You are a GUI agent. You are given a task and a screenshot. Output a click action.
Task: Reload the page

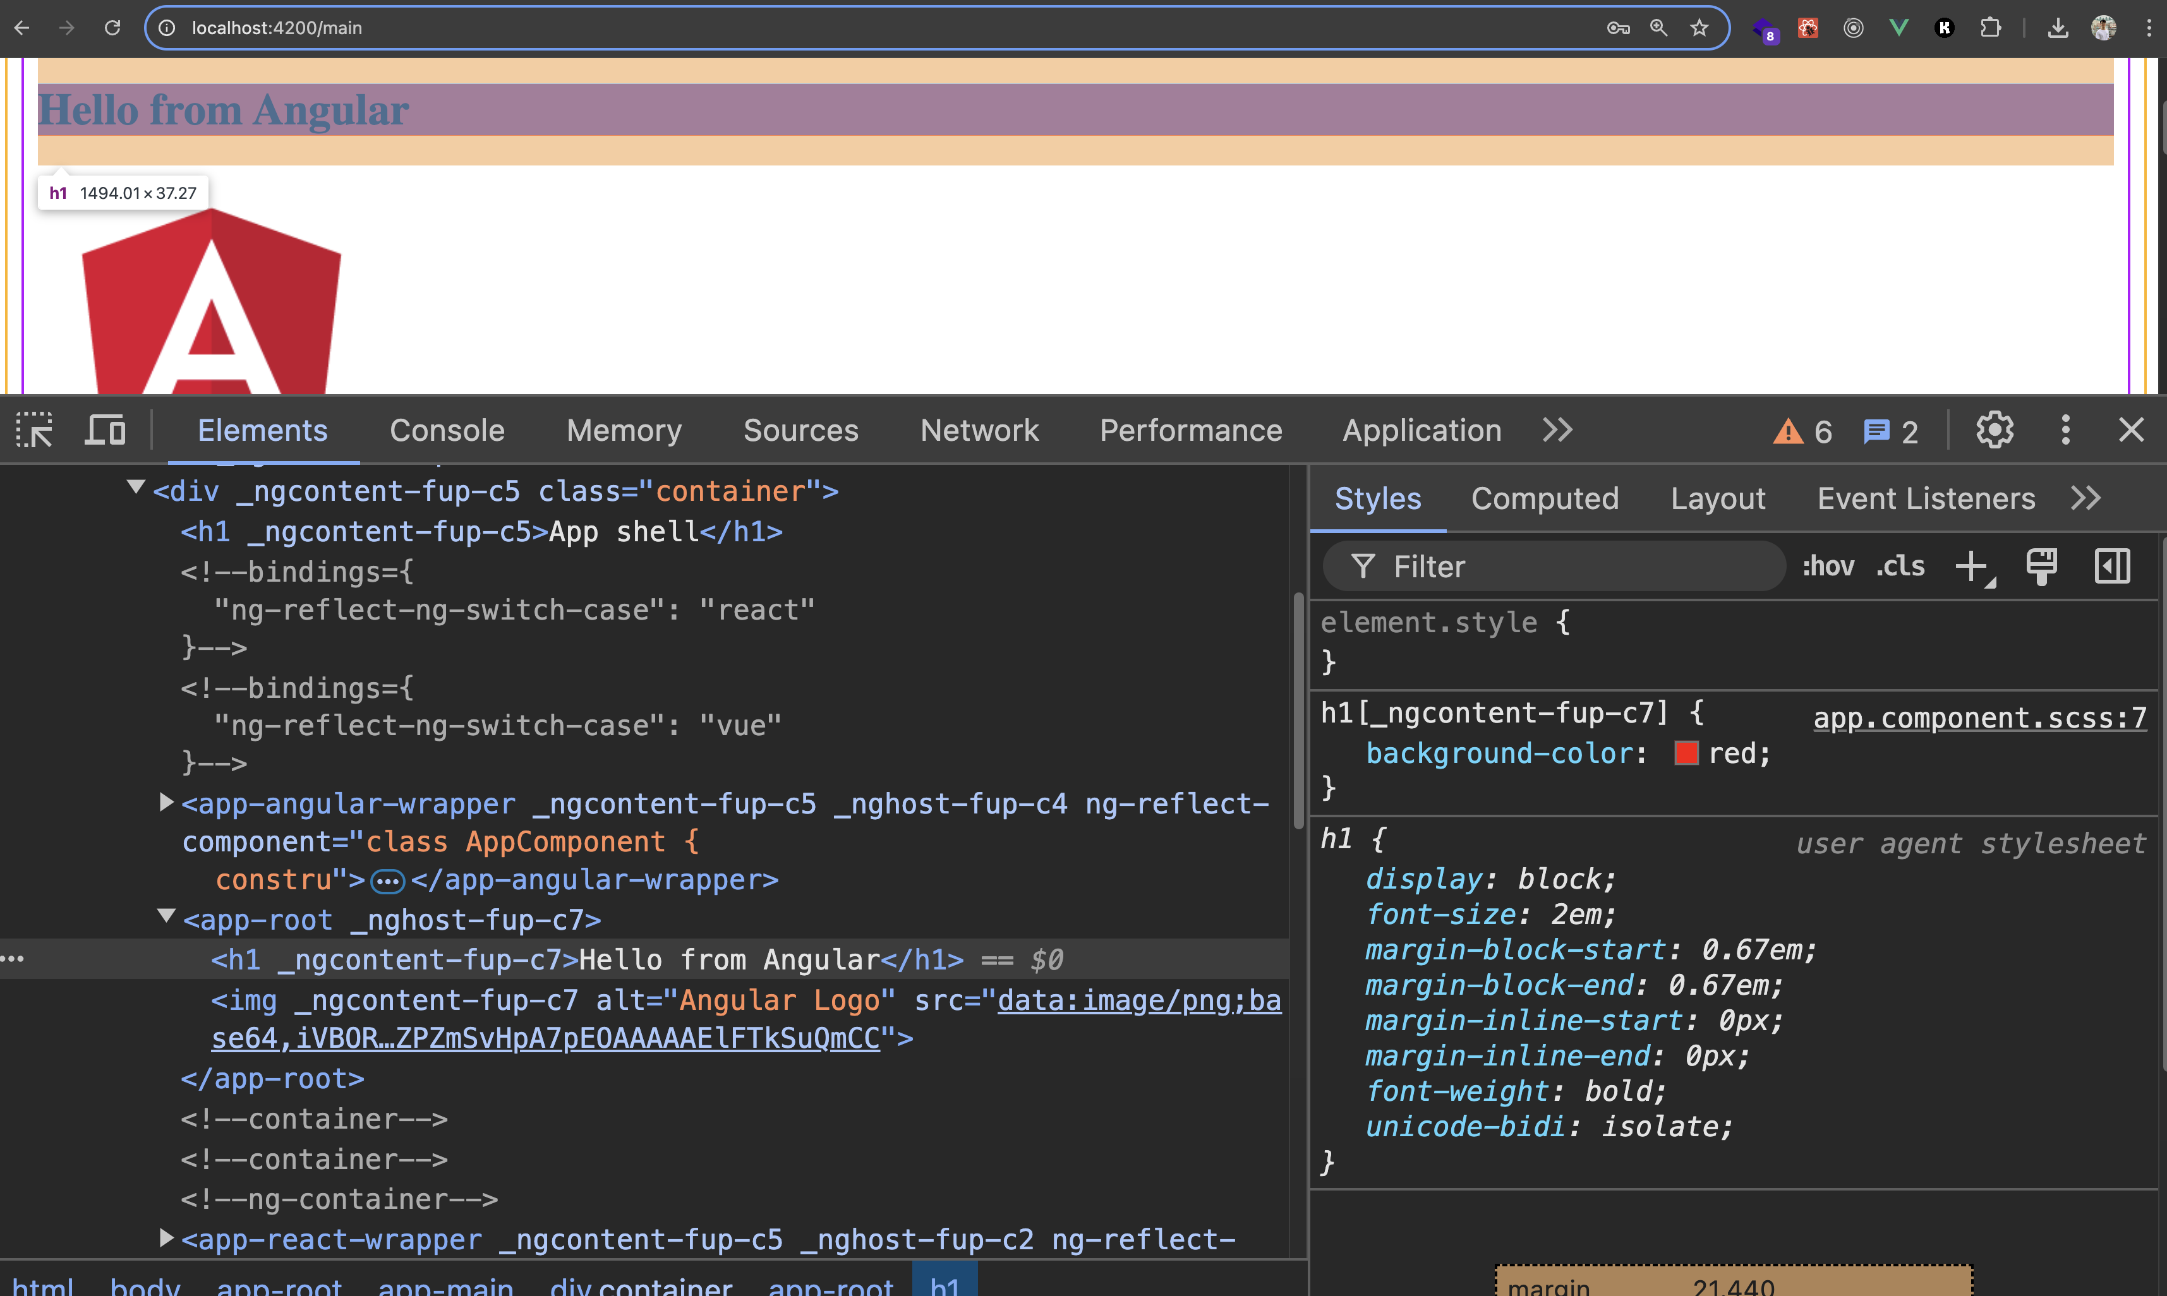[x=112, y=28]
